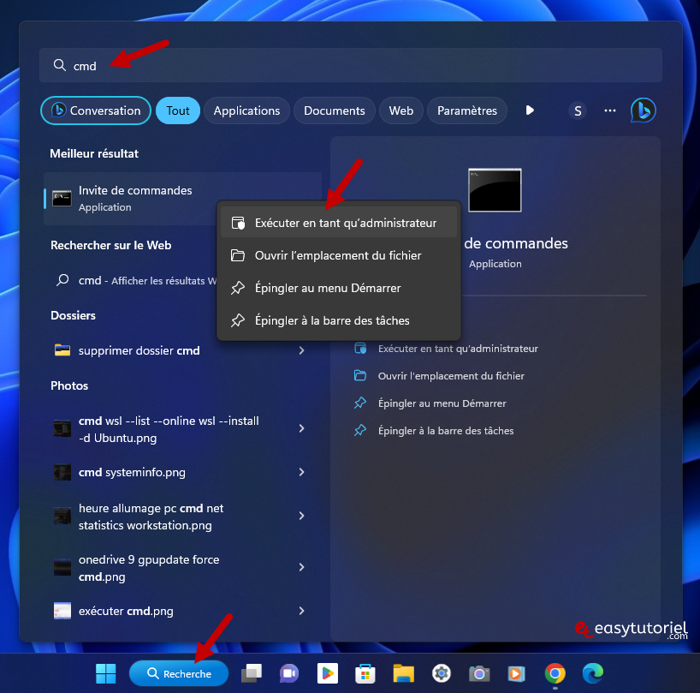The image size is (700, 693).
Task: Switch to the Applications filter tab
Action: [x=246, y=111]
